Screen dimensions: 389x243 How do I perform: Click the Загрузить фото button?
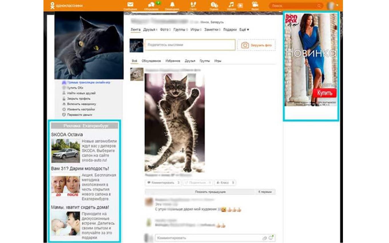pyautogui.click(x=256, y=45)
